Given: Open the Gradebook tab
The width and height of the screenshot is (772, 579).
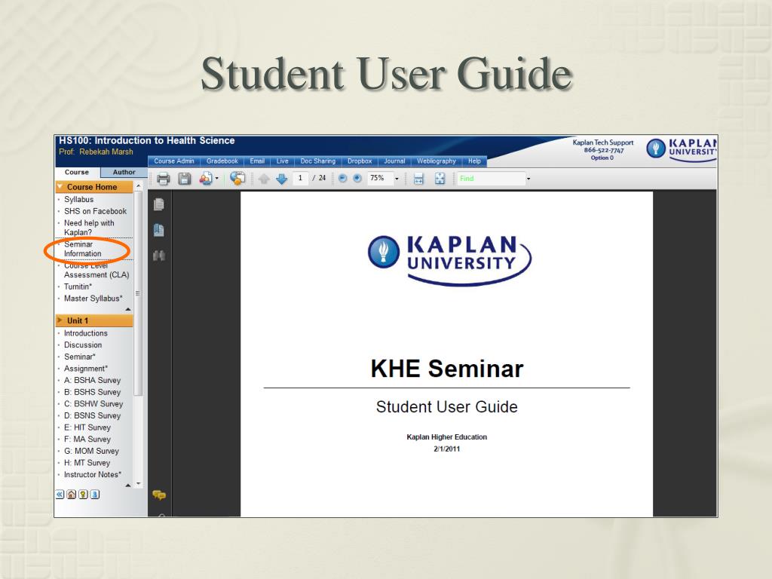Looking at the screenshot, I should [x=222, y=161].
